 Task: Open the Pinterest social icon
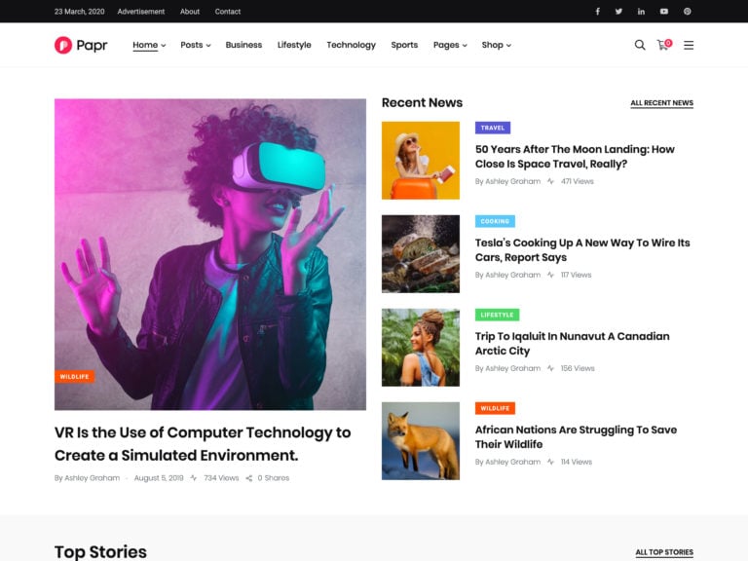tap(687, 12)
